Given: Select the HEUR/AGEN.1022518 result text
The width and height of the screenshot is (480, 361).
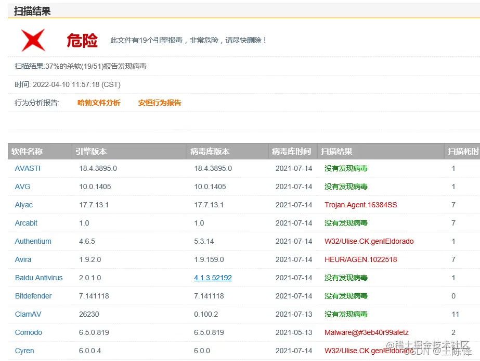Looking at the screenshot, I should point(360,259).
